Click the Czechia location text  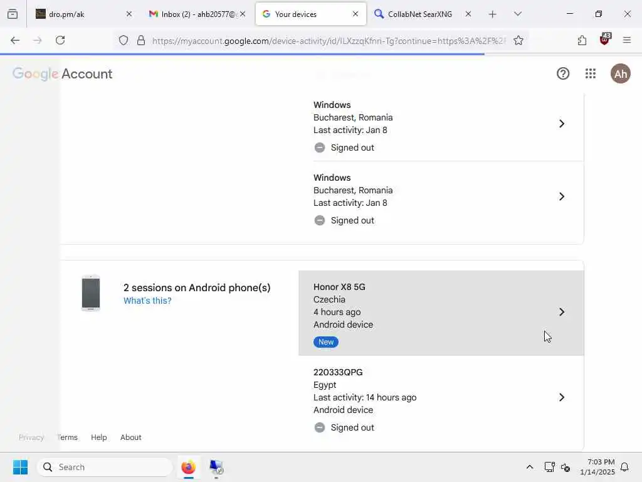(x=329, y=299)
